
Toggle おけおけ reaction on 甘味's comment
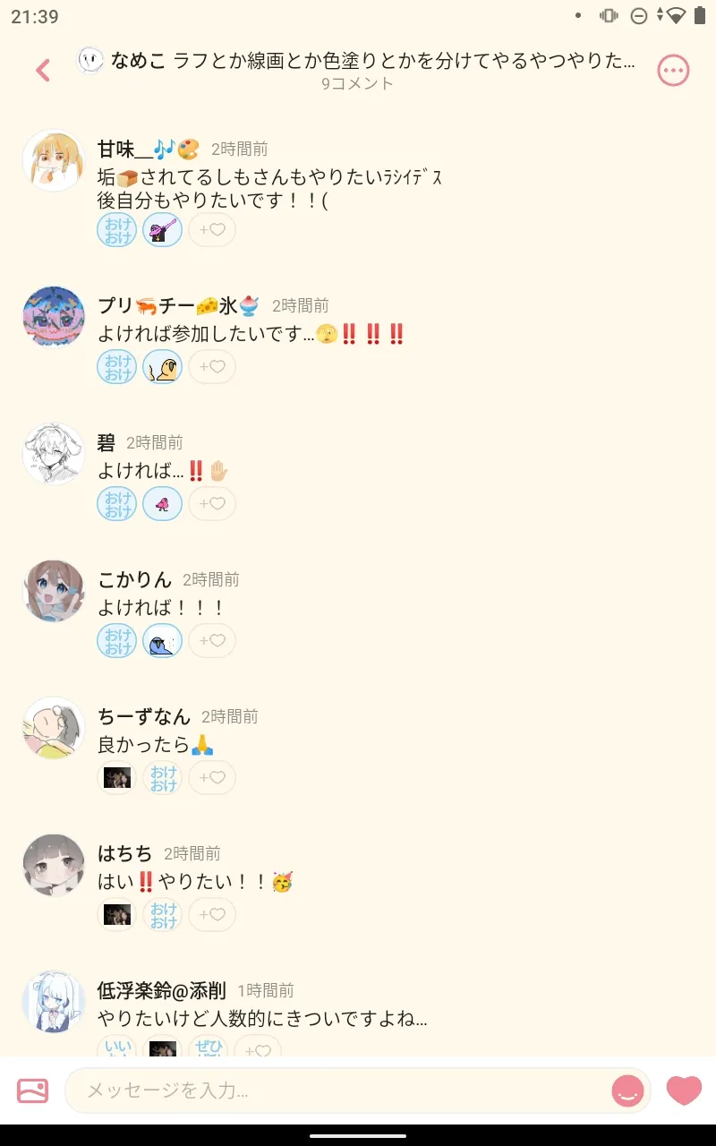(117, 230)
